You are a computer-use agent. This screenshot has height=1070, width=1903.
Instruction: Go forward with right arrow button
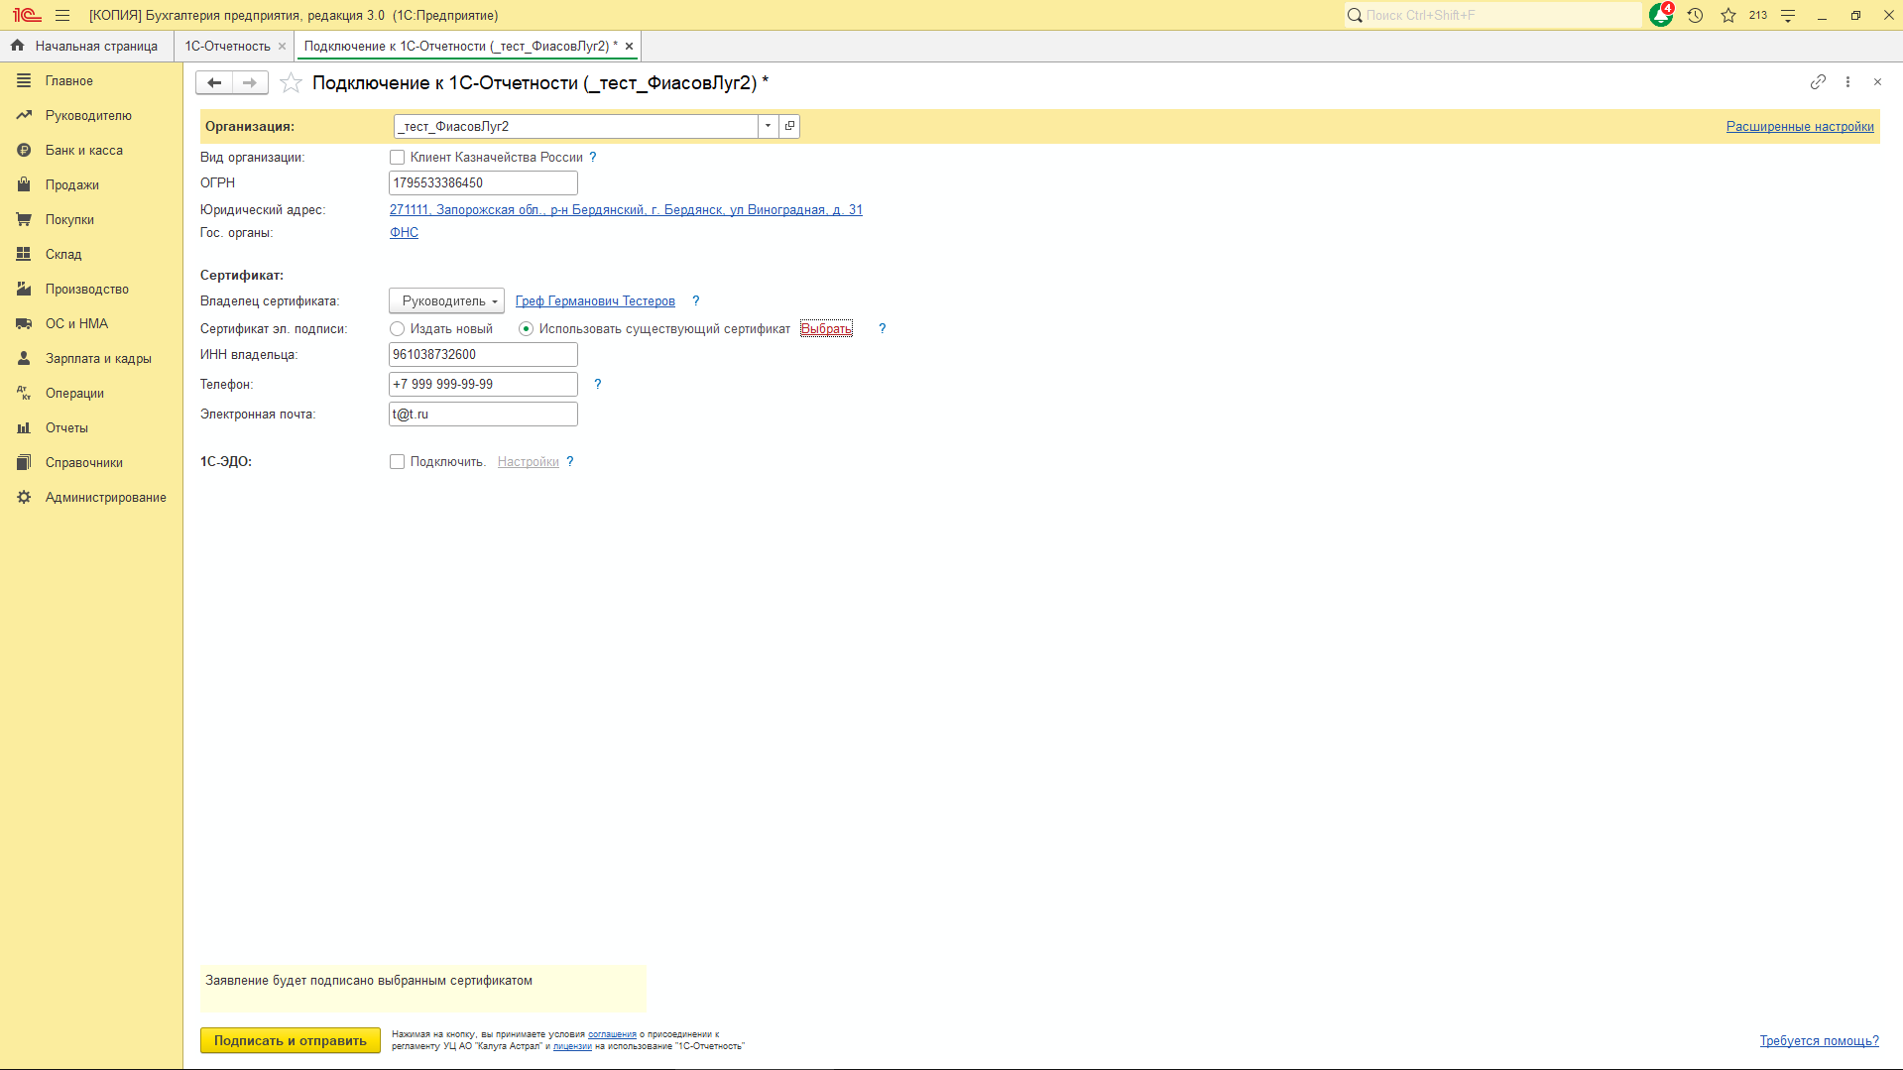pos(250,82)
